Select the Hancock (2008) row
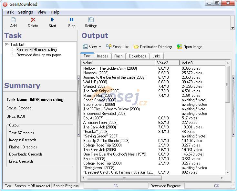 153,73
